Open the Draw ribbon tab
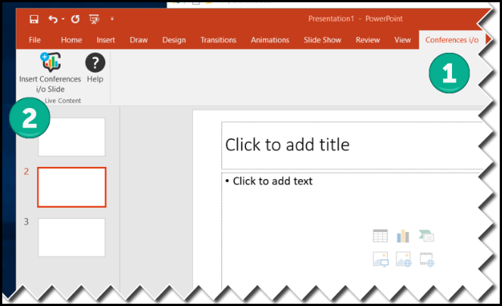 (x=139, y=40)
